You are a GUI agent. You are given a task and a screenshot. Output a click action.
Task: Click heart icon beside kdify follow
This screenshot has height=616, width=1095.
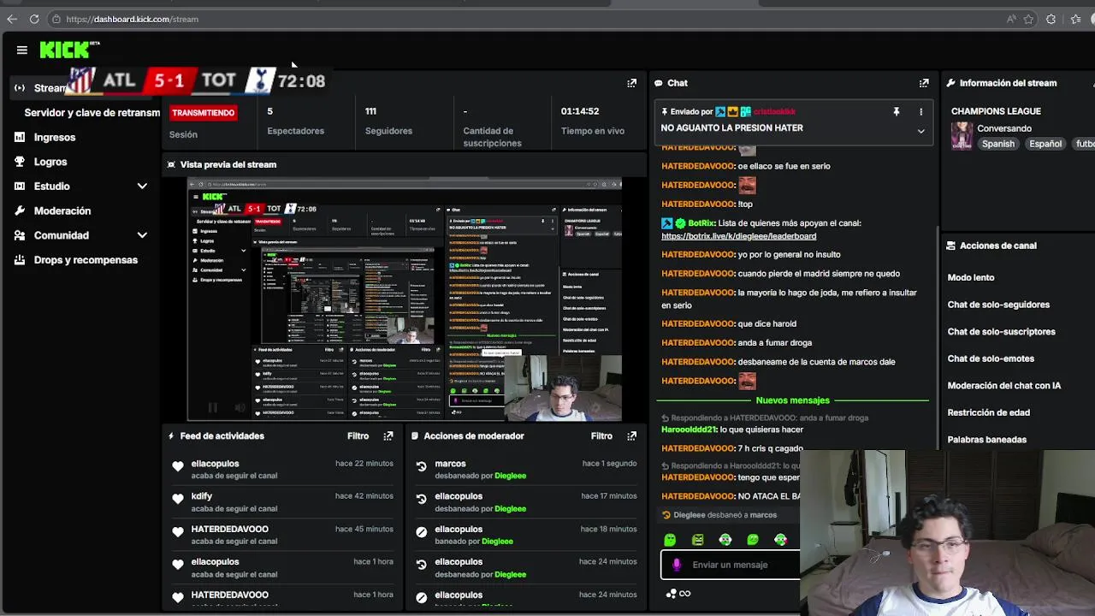[178, 499]
